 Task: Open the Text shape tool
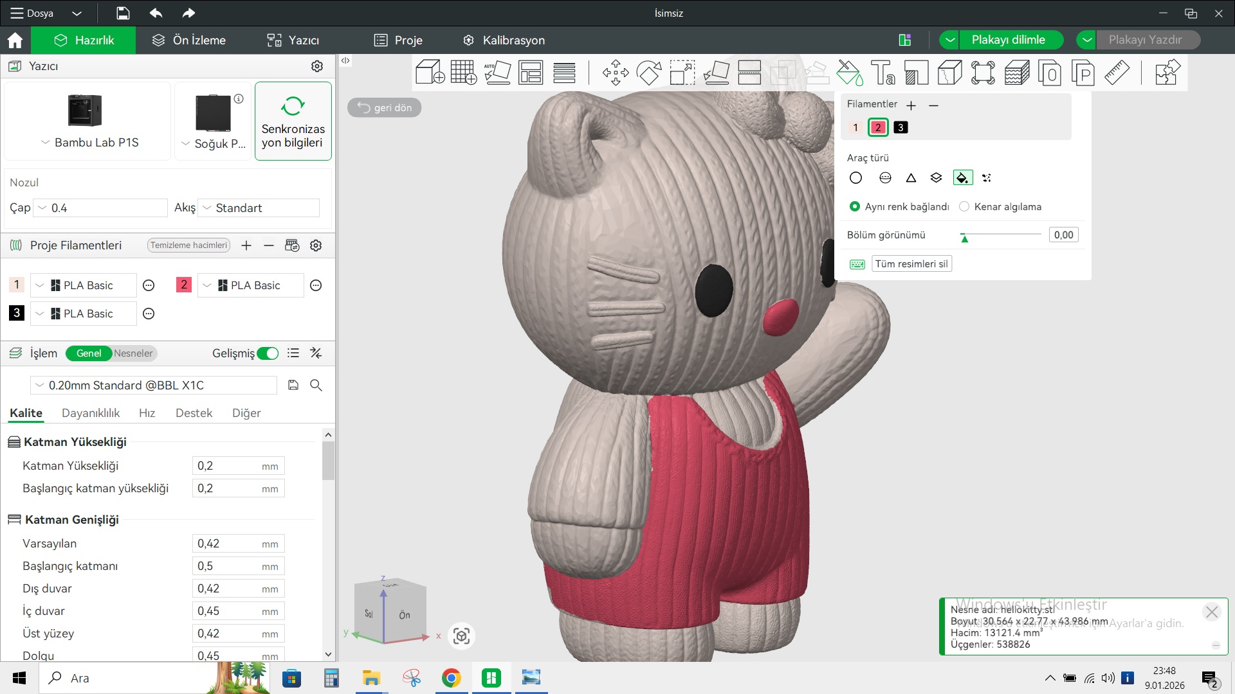(883, 72)
